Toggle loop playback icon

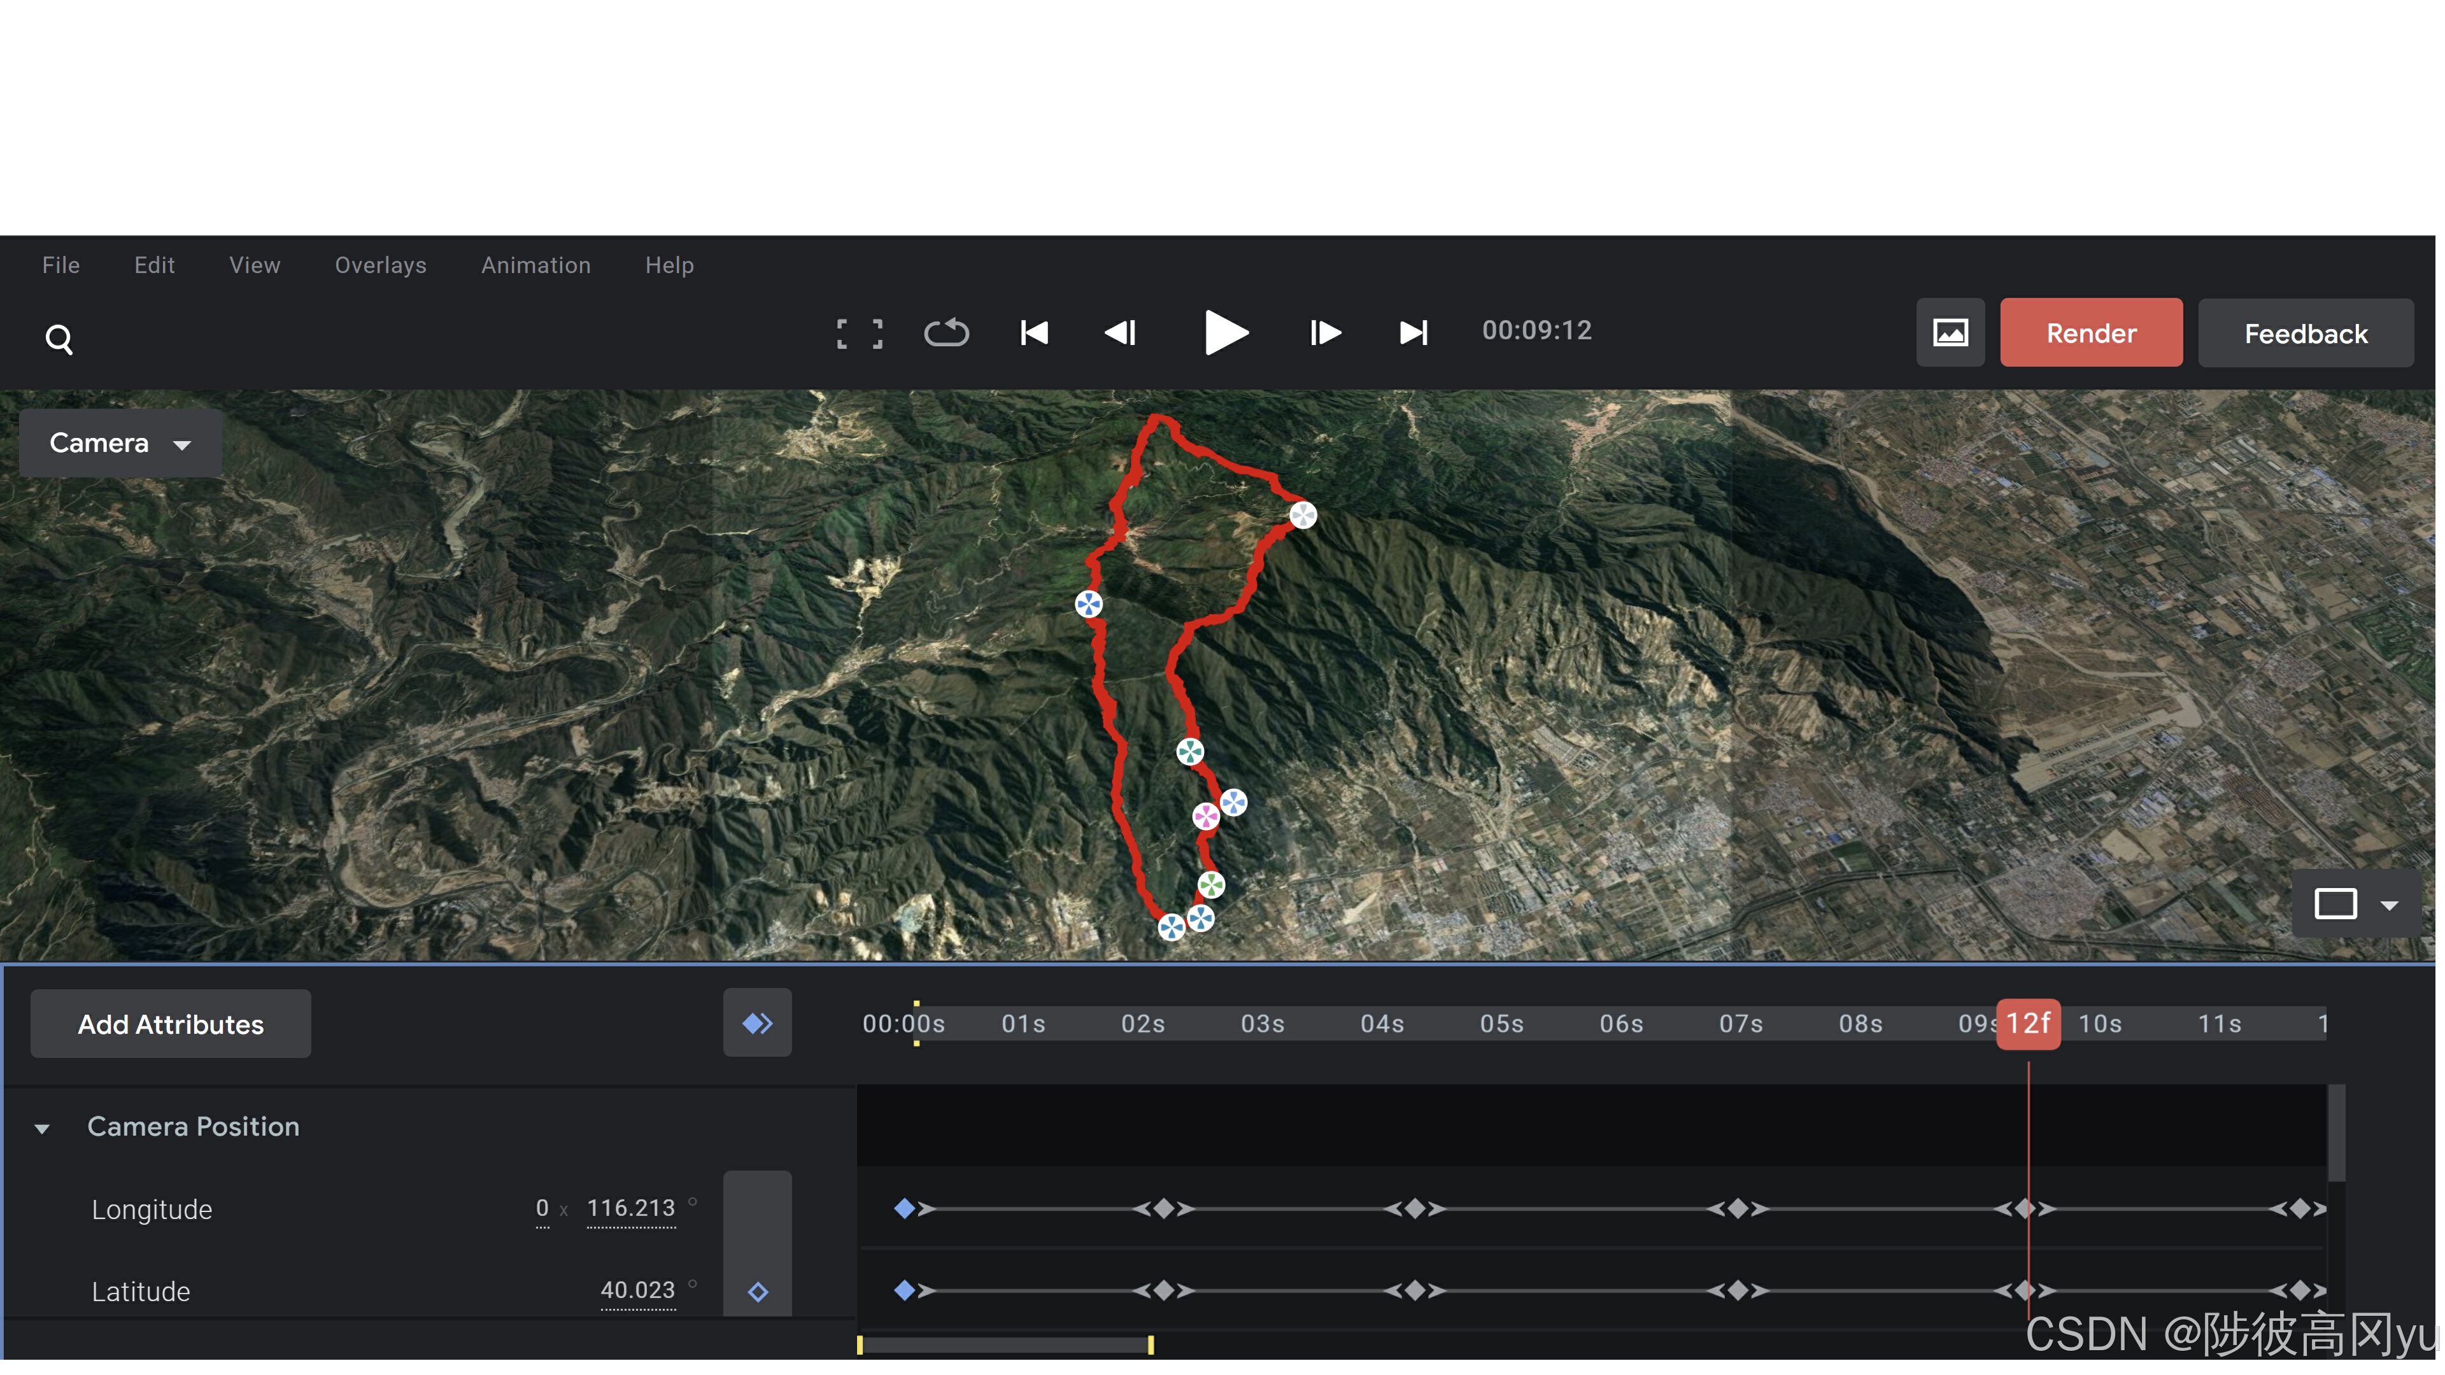(x=946, y=333)
